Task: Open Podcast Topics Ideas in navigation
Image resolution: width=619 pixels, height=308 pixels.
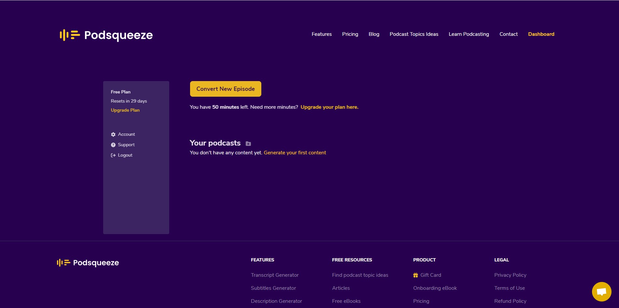Action: coord(414,34)
